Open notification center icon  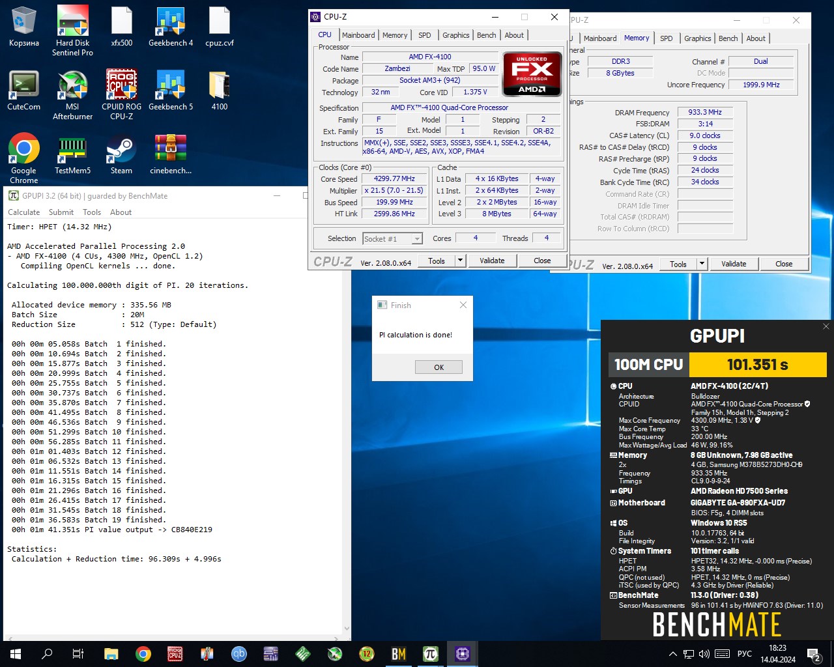pos(814,654)
